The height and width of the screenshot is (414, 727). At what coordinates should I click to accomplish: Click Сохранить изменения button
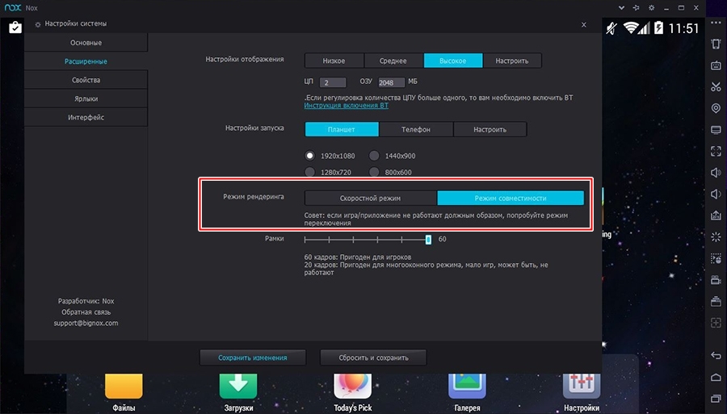253,358
